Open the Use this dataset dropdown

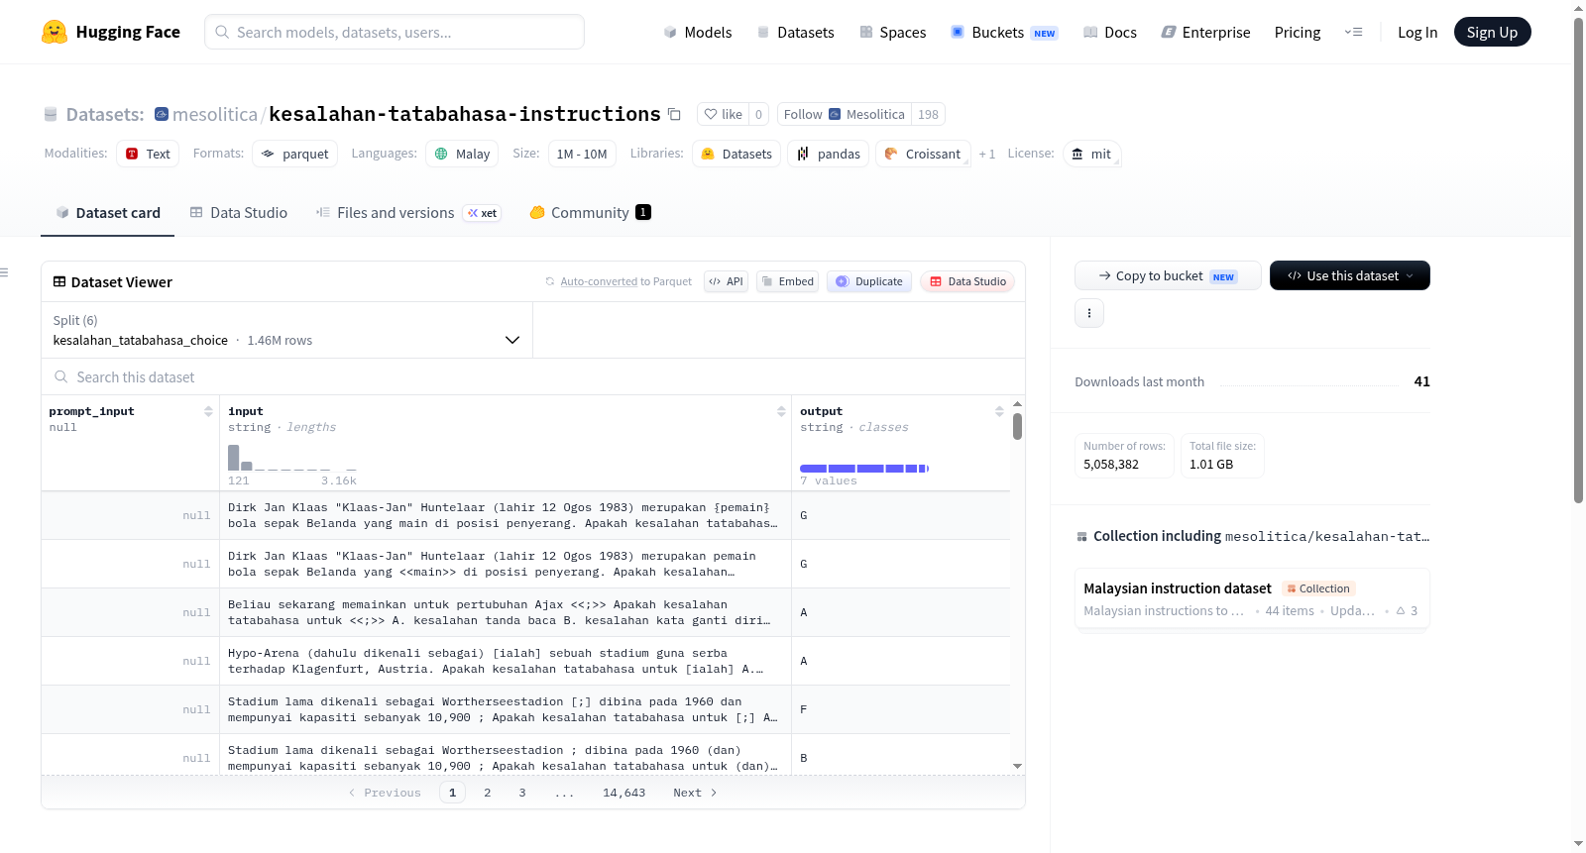click(x=1350, y=275)
